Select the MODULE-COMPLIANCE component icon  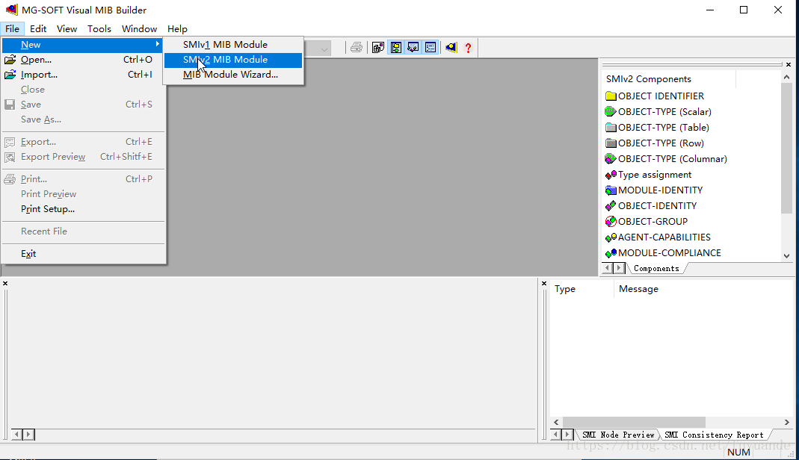click(x=611, y=253)
